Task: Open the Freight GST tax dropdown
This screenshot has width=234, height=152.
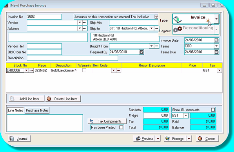Action: 186,115
